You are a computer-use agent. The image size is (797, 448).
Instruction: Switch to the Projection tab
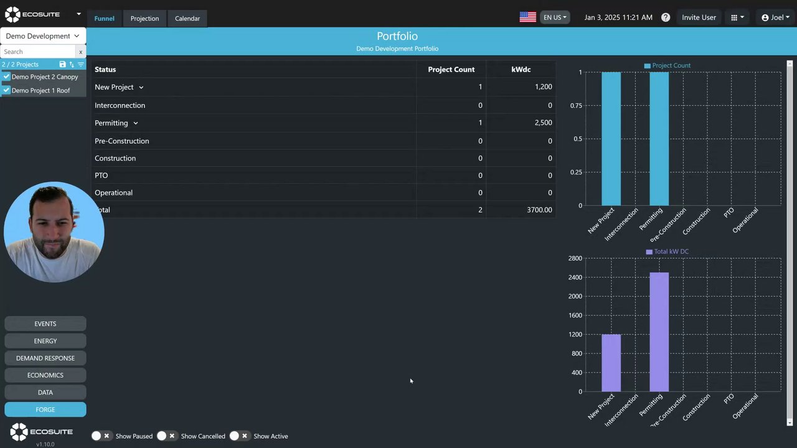[x=144, y=19]
